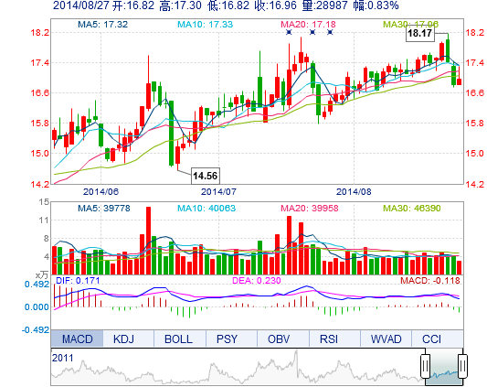
Task: Click the left range slider handle
Action: click(x=425, y=365)
